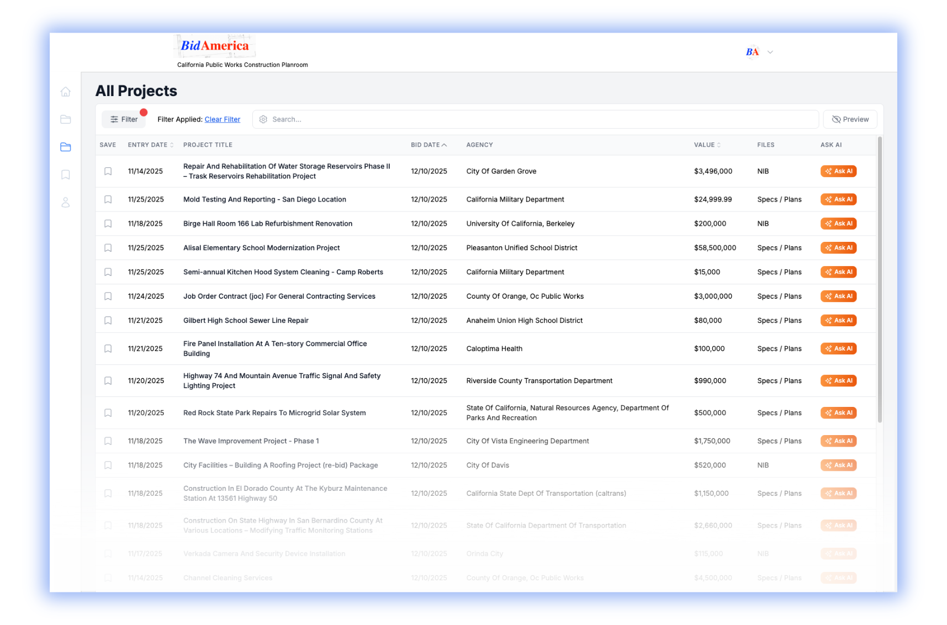The height and width of the screenshot is (625, 947).
Task: Sort projects by Value column
Action: pyautogui.click(x=707, y=145)
